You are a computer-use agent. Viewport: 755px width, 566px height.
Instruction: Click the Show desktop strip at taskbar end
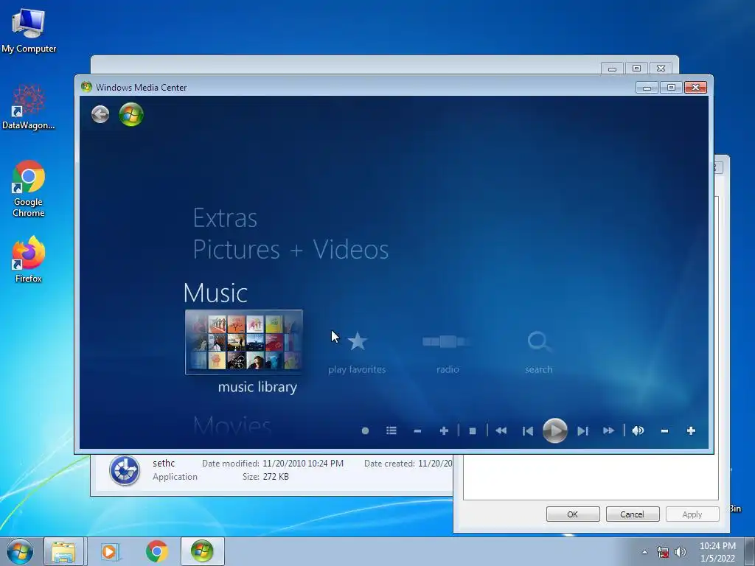coord(750,551)
